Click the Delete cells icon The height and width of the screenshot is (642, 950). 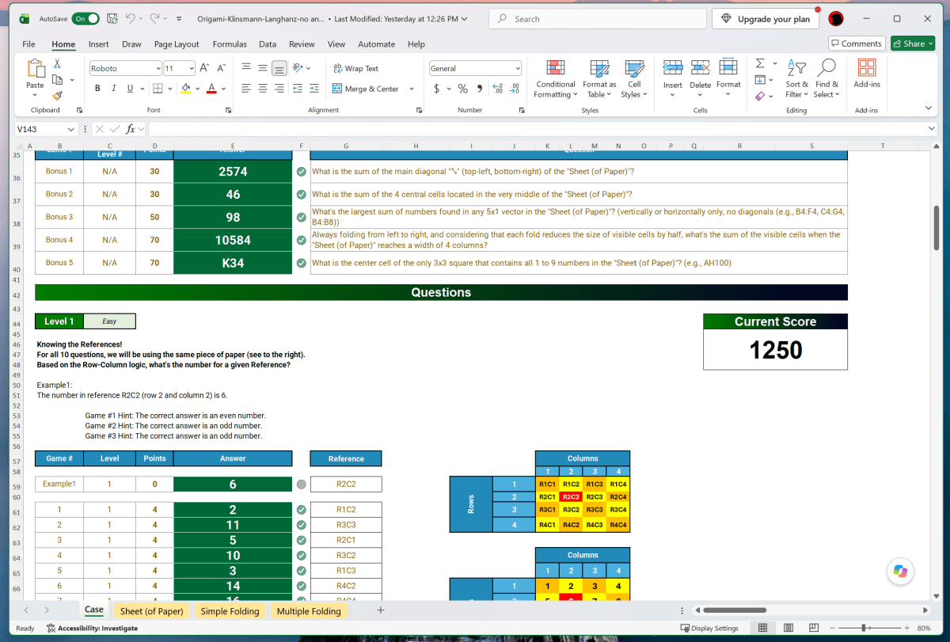point(700,69)
